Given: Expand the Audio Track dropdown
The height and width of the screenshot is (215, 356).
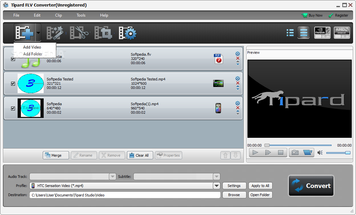Looking at the screenshot, I should [x=112, y=177].
